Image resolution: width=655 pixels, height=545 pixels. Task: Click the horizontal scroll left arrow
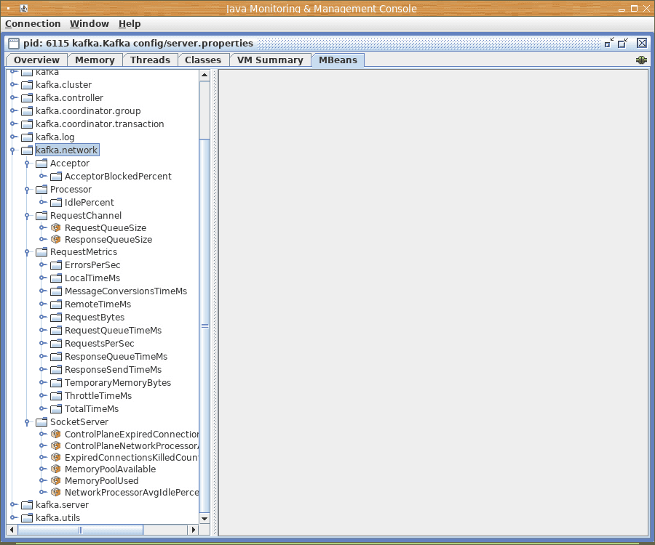(x=12, y=530)
